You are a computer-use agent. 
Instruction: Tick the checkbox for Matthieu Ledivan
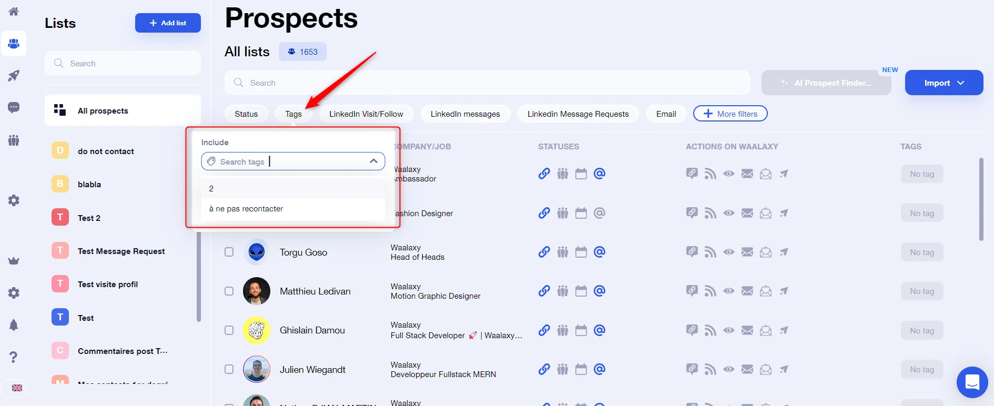coord(229,291)
